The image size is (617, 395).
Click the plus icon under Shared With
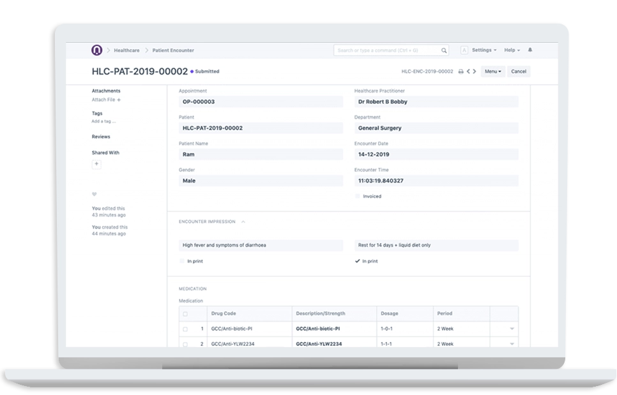coord(96,164)
